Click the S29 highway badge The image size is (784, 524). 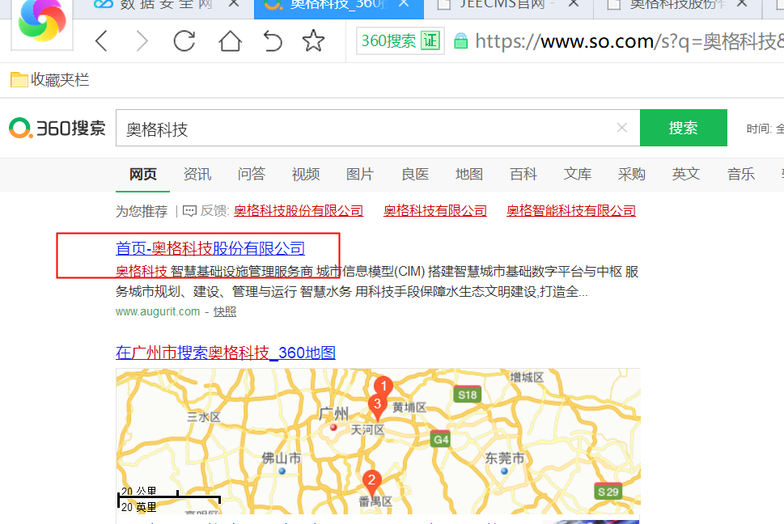(608, 492)
